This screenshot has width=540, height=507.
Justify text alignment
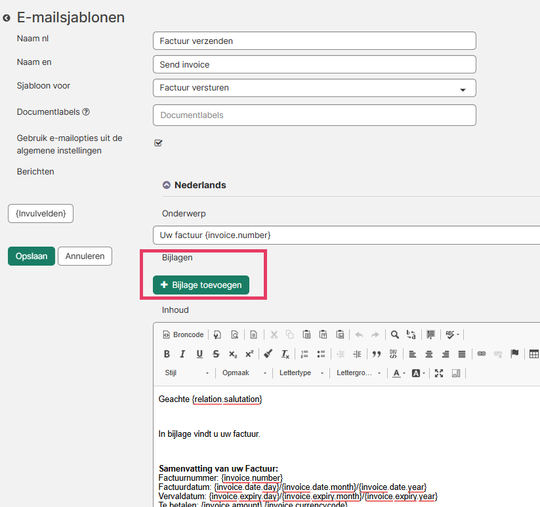tap(462, 354)
